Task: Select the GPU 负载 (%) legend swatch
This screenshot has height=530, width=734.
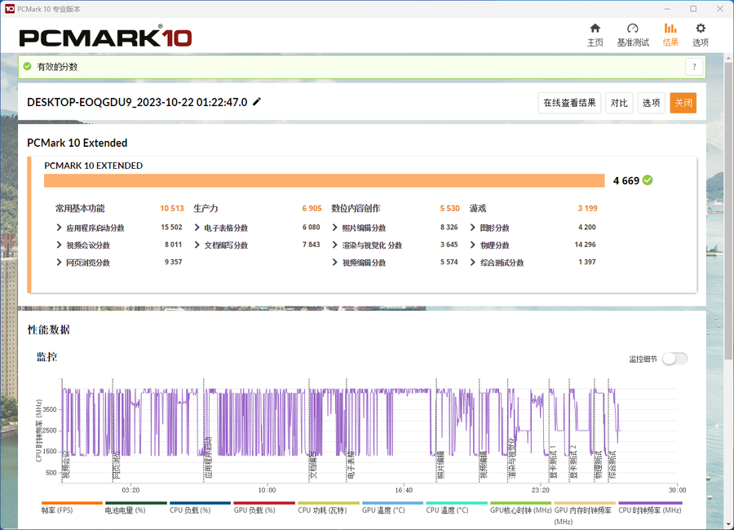Action: pyautogui.click(x=264, y=503)
